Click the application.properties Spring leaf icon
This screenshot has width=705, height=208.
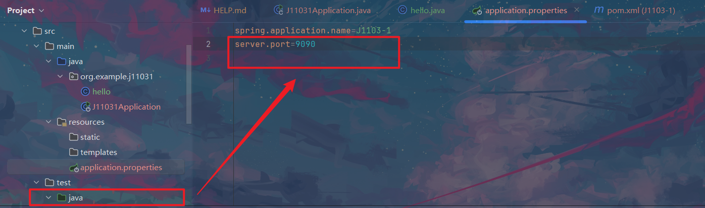[74, 167]
